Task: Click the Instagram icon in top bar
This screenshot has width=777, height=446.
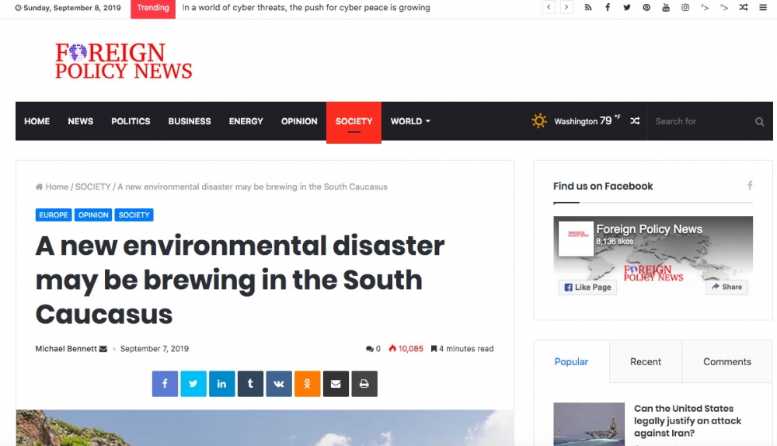Action: click(685, 8)
